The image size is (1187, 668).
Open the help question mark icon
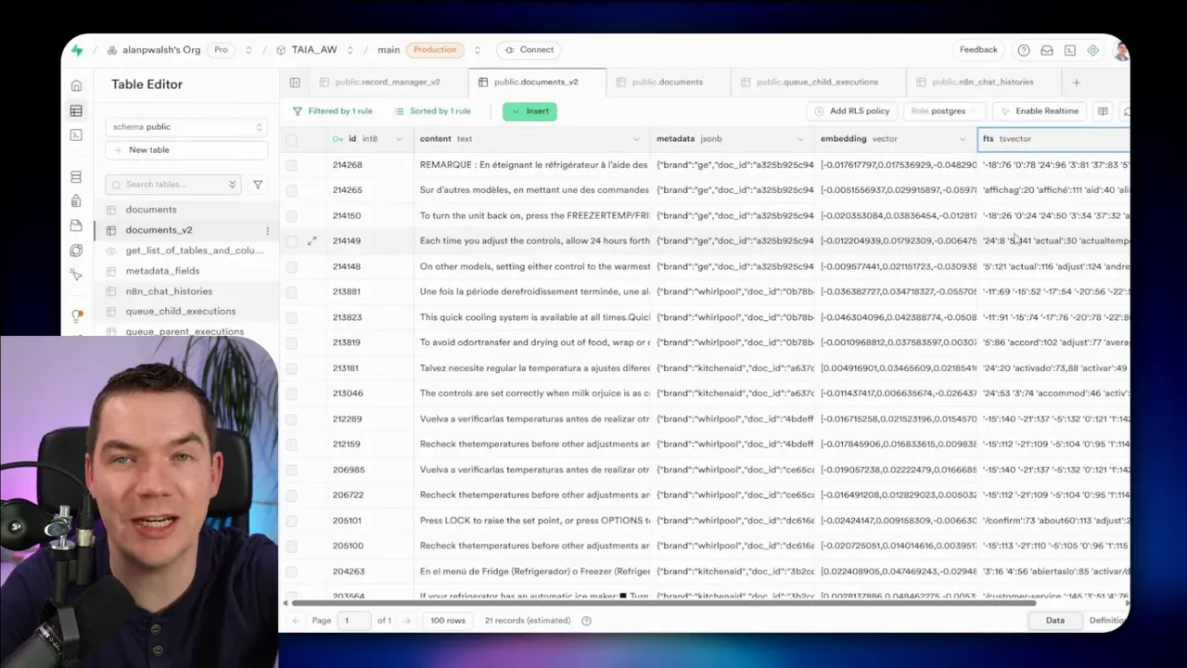(1023, 50)
